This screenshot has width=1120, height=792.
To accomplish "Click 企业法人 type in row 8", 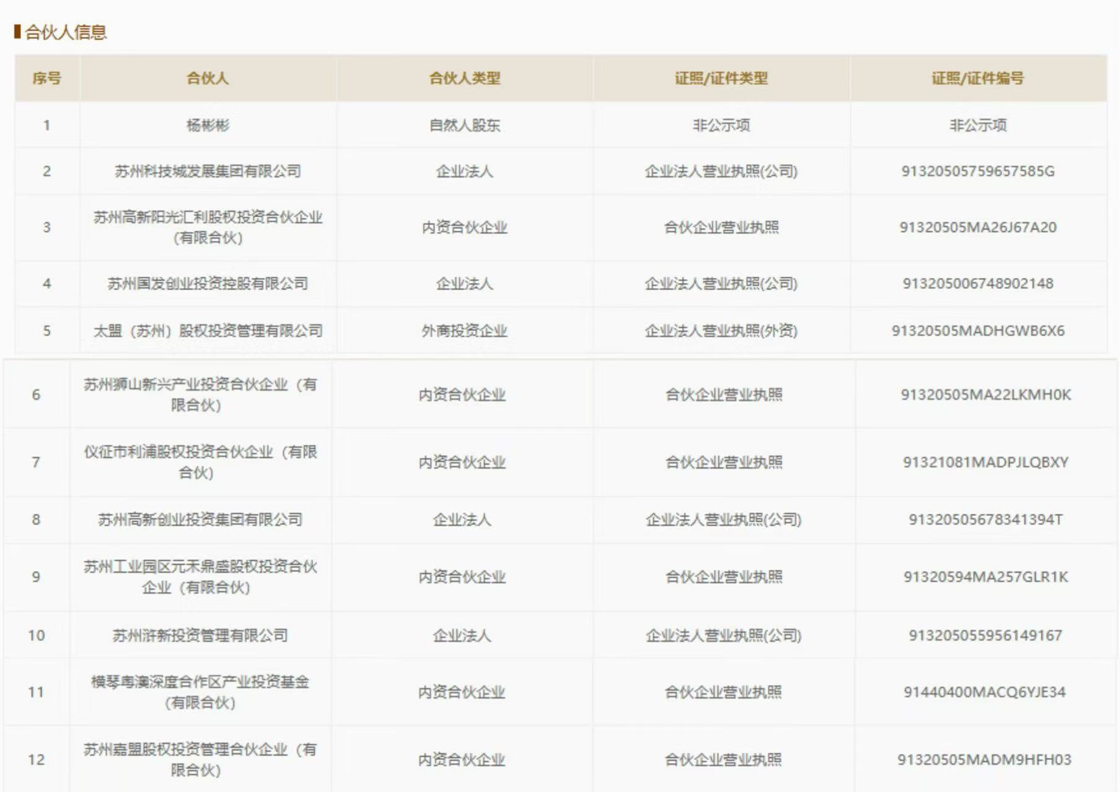I will [x=462, y=520].
